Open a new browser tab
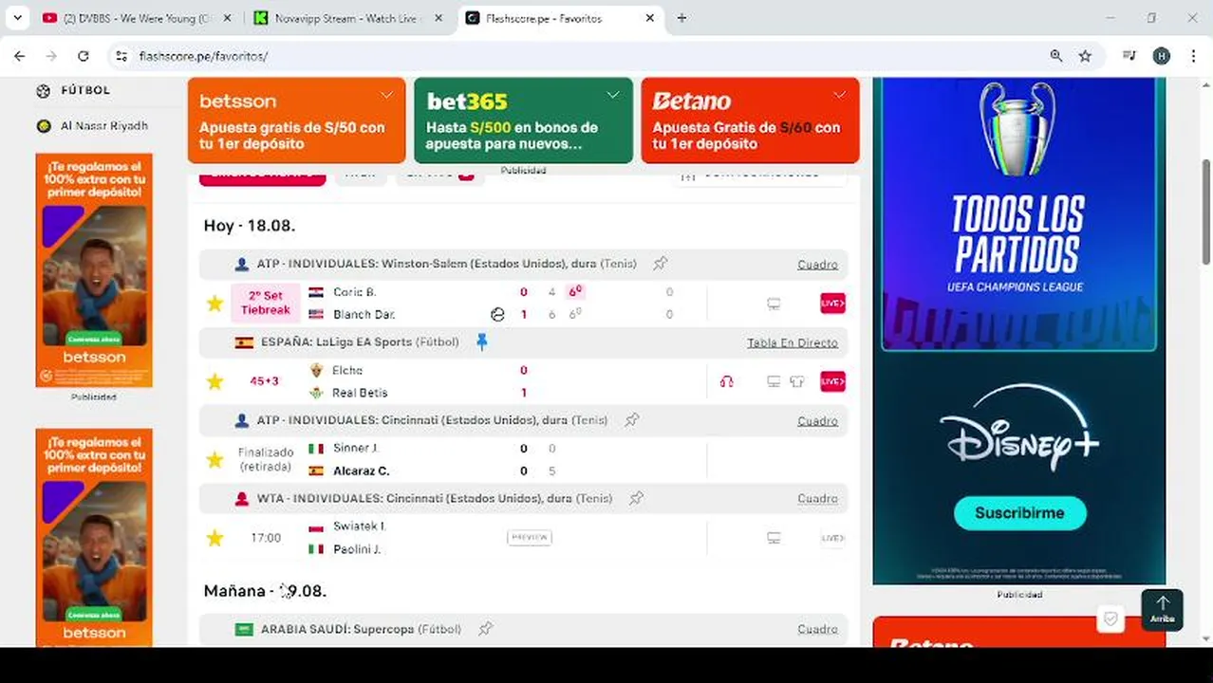This screenshot has height=683, width=1213. [681, 17]
